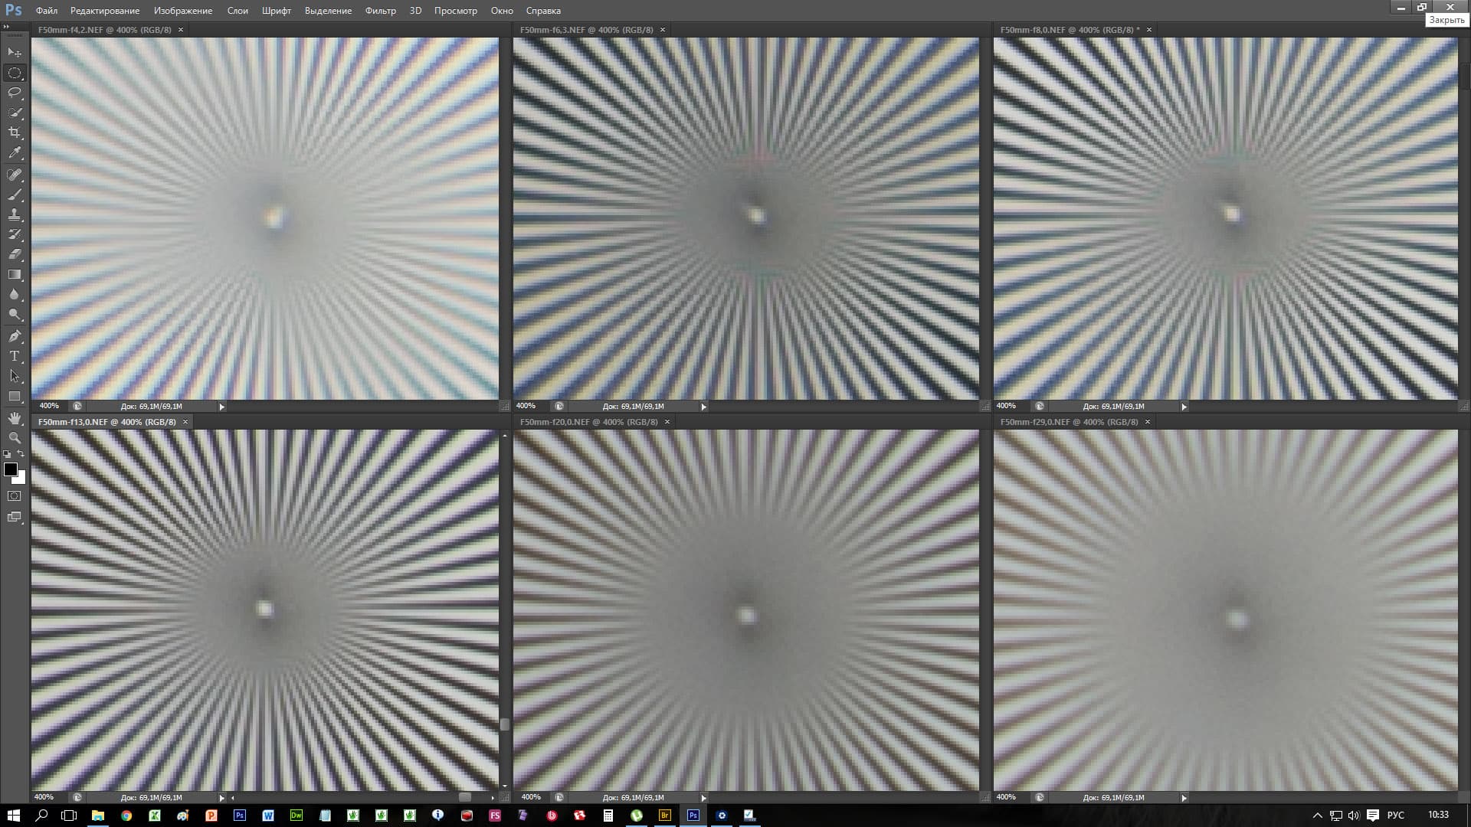Activate the Hand tool
The width and height of the screenshot is (1471, 827).
[15, 417]
